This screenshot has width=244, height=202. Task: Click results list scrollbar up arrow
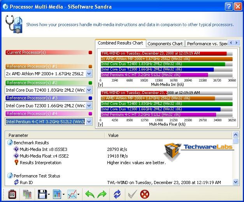235,135
